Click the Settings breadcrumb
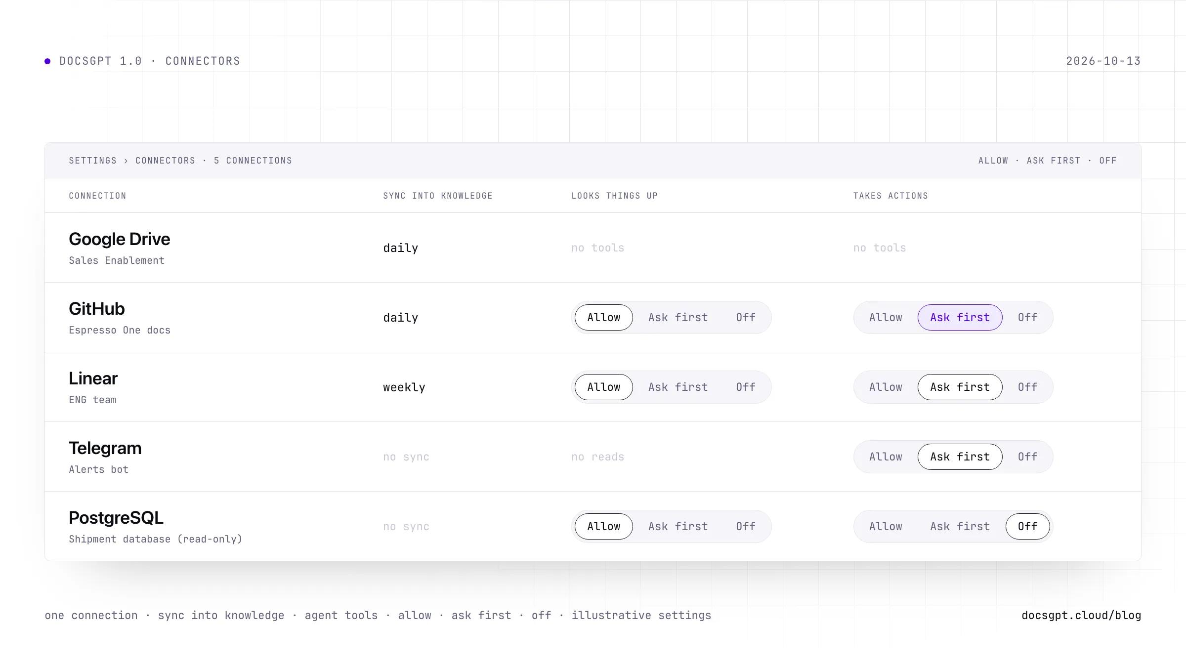The height and width of the screenshot is (667, 1186). (x=92, y=161)
